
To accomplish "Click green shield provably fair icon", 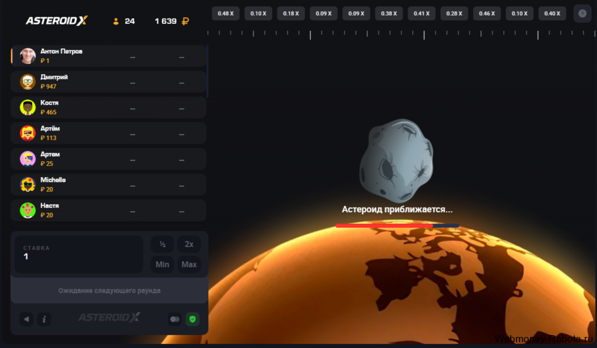I will click(192, 319).
